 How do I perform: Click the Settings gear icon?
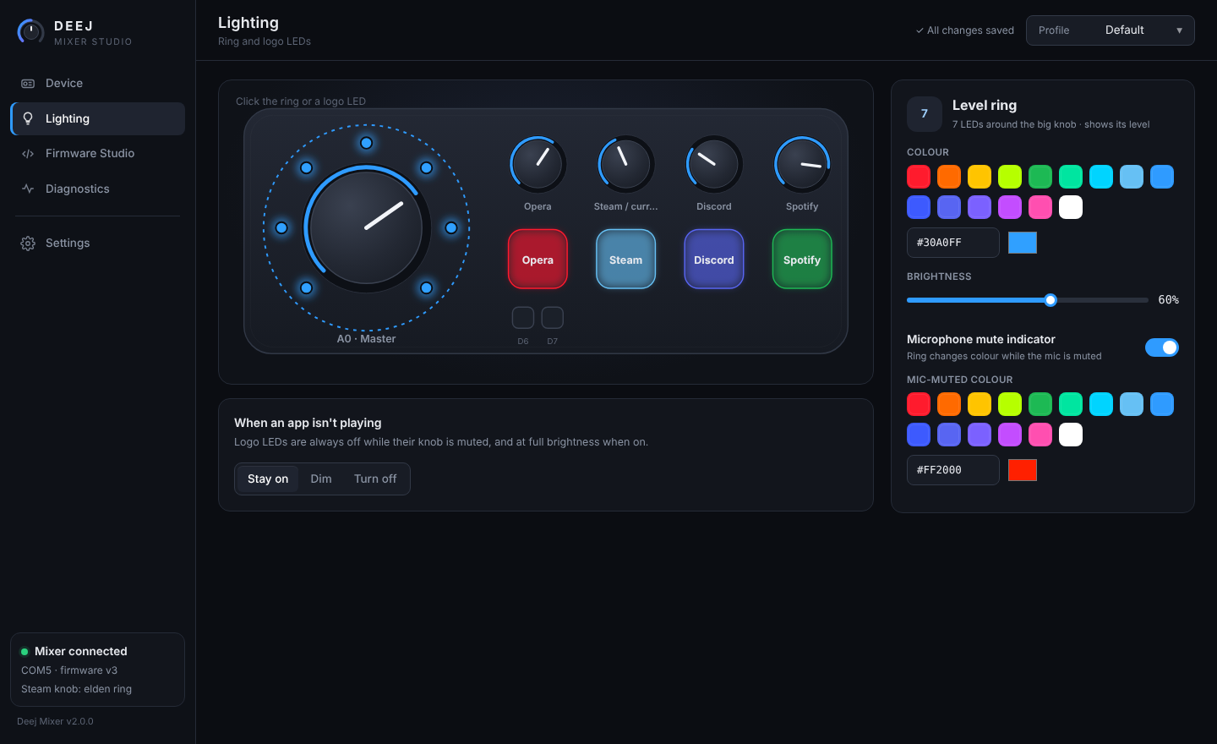point(28,243)
